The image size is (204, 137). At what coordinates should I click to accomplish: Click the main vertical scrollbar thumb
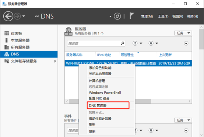click(201, 39)
